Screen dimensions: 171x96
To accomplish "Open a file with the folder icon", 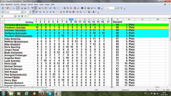I will click(x=7, y=8).
